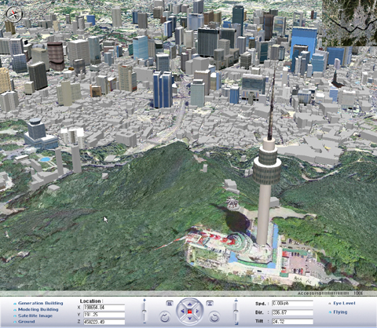Click the small icon right above navigation pad
This screenshot has width=377, height=328.
210,304
